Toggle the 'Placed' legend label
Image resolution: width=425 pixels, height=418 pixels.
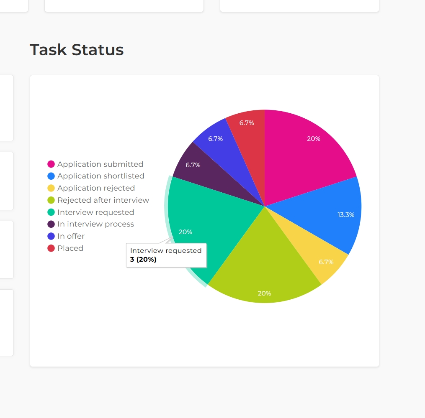coord(70,248)
